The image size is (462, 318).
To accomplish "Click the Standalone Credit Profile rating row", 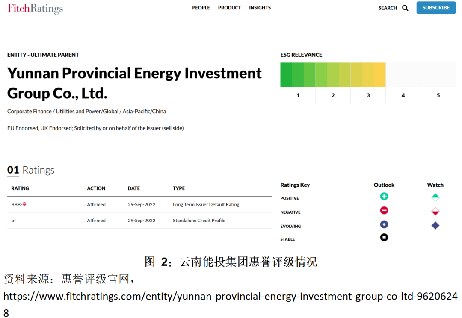I will click(x=139, y=221).
